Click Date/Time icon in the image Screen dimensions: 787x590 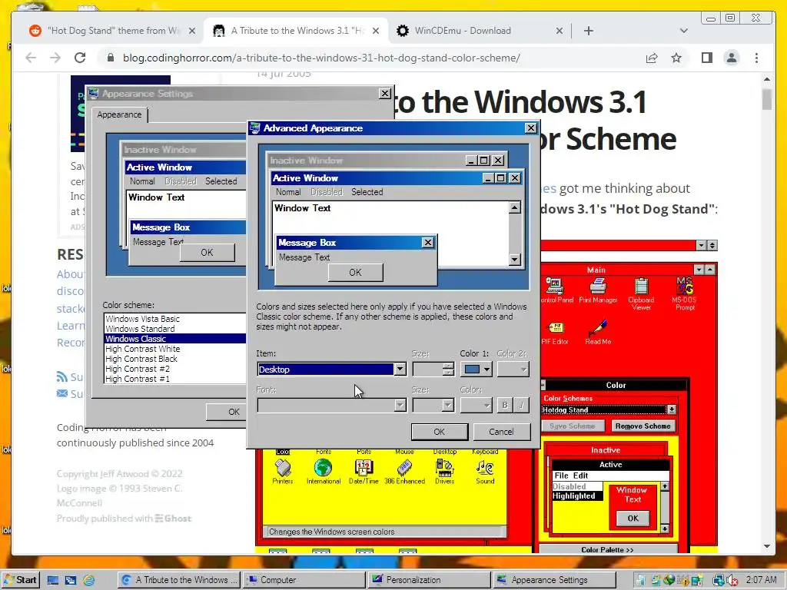(364, 472)
